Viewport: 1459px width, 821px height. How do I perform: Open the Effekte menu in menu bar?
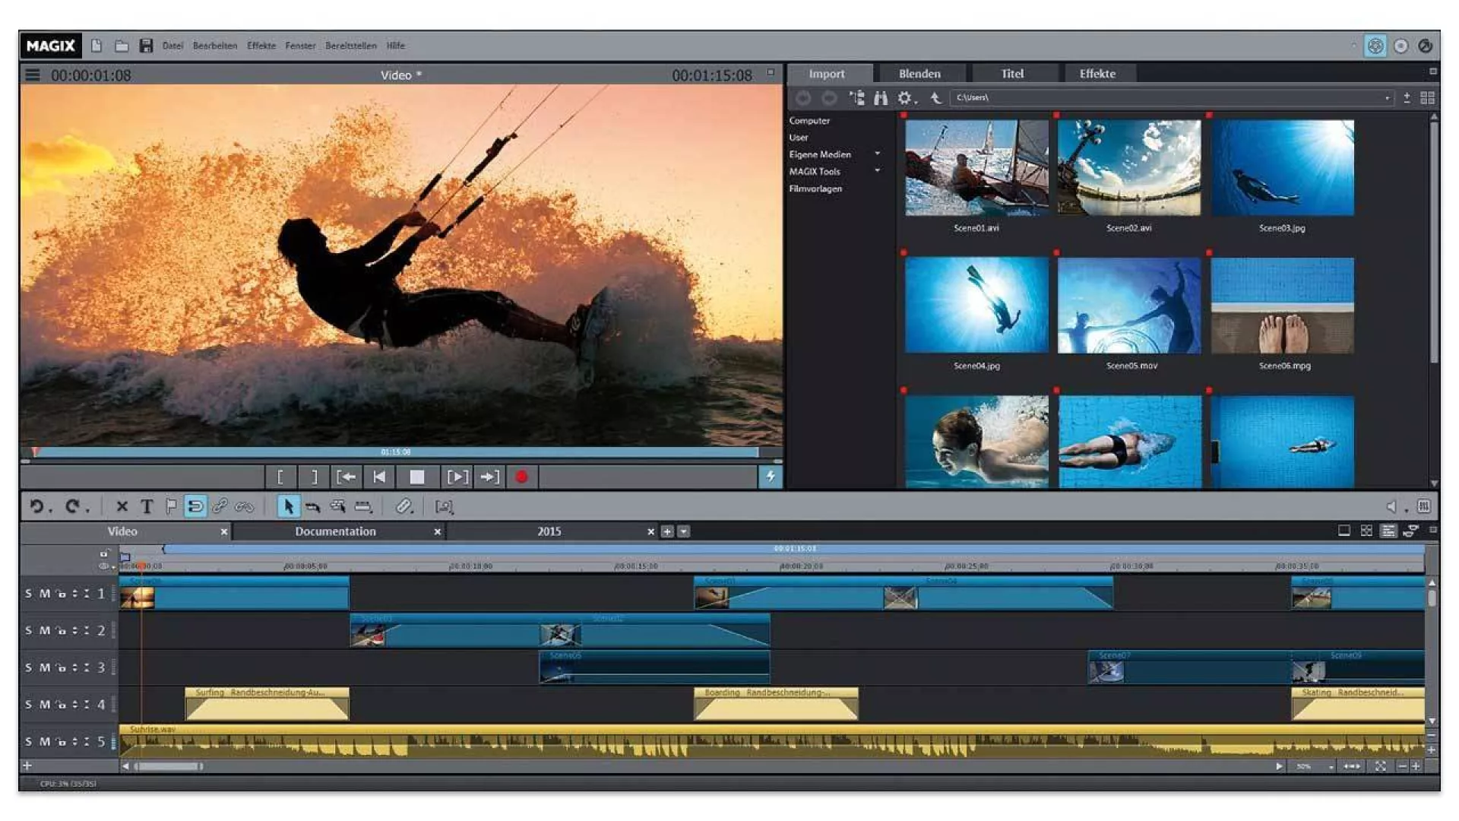pyautogui.click(x=261, y=46)
